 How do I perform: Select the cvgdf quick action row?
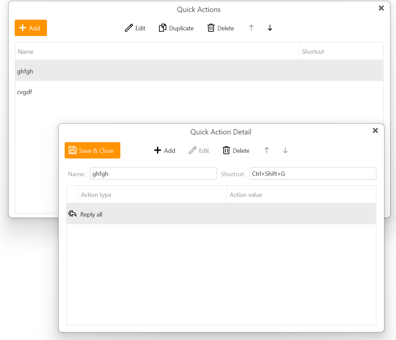coord(157,92)
